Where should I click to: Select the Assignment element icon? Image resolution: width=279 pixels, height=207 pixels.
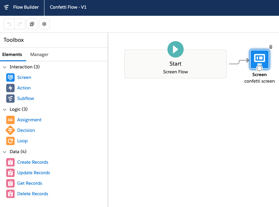10,120
